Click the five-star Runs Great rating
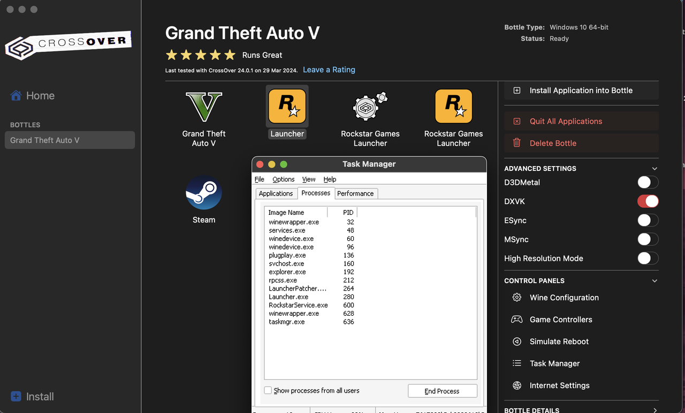The image size is (685, 413). point(201,55)
